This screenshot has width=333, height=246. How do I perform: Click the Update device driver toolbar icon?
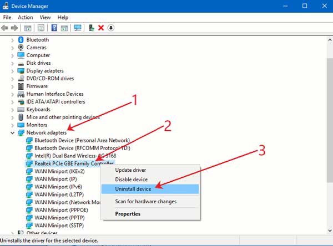pyautogui.click(x=92, y=28)
